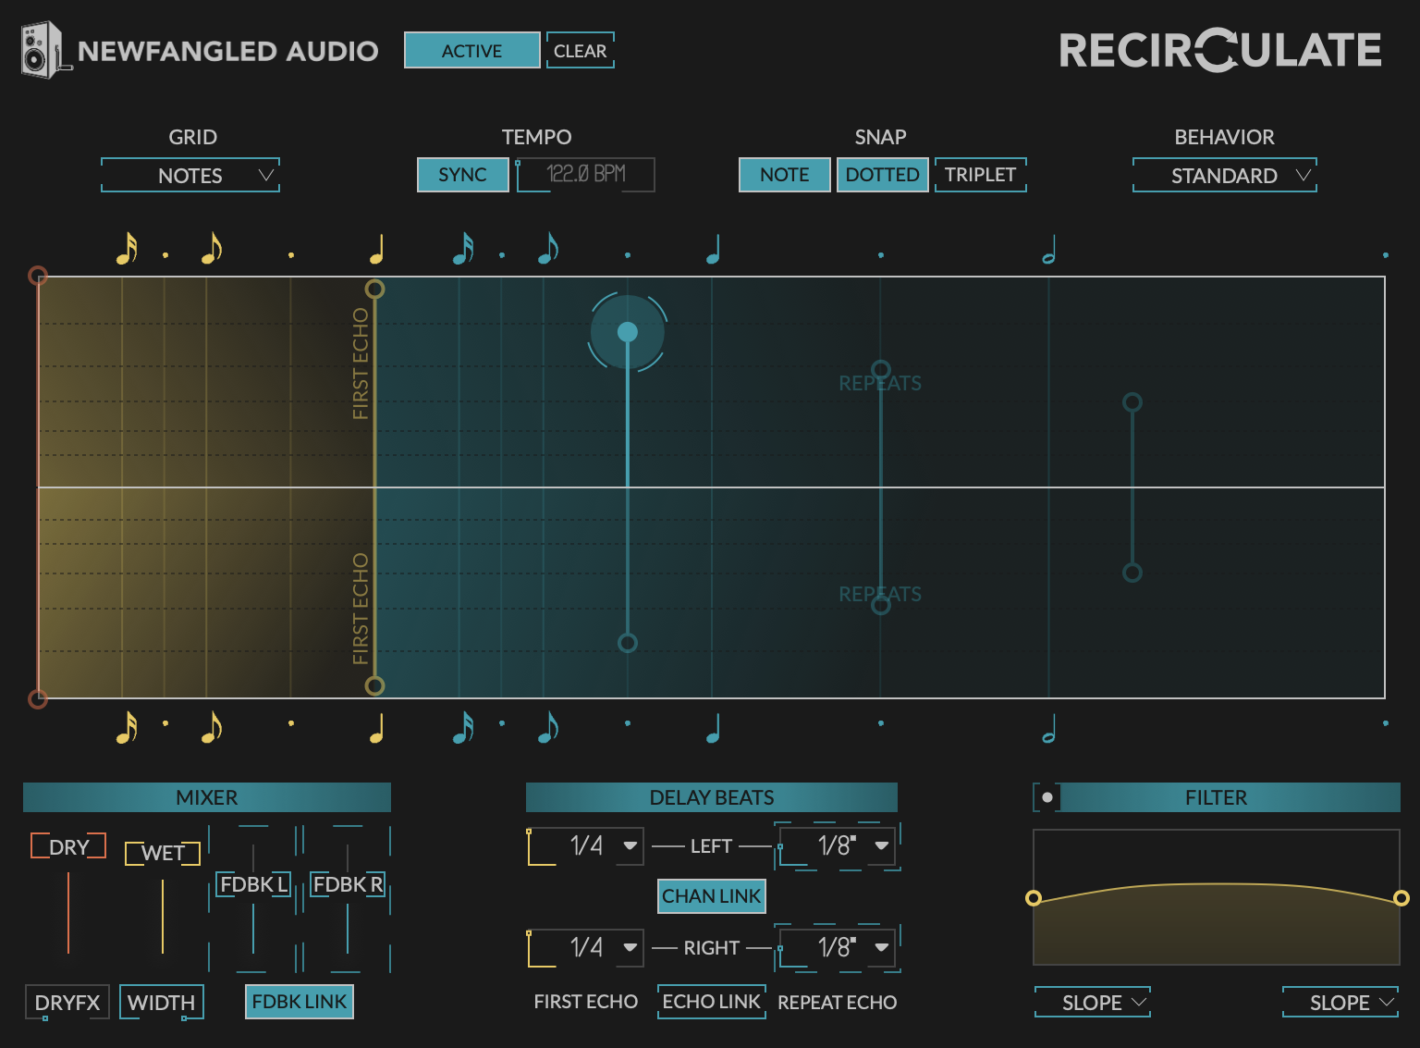1420x1048 pixels.
Task: Click the blue sixteenth note icon below the grid
Action: tap(463, 728)
